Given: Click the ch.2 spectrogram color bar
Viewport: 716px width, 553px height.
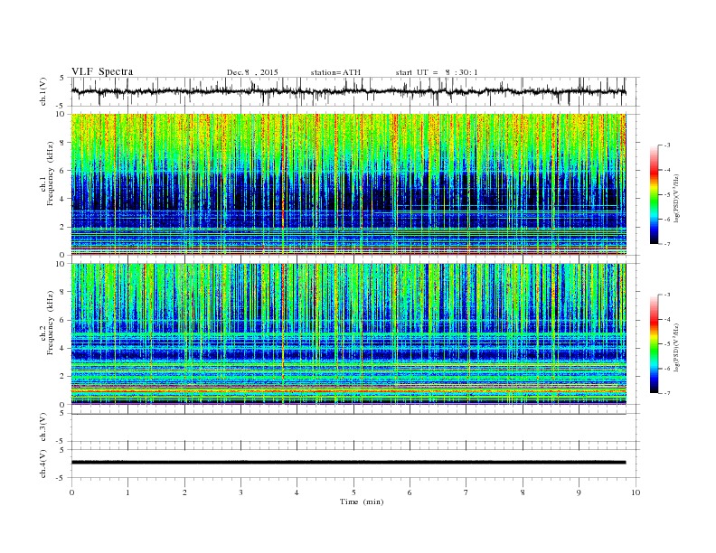Looking at the screenshot, I should 654,344.
